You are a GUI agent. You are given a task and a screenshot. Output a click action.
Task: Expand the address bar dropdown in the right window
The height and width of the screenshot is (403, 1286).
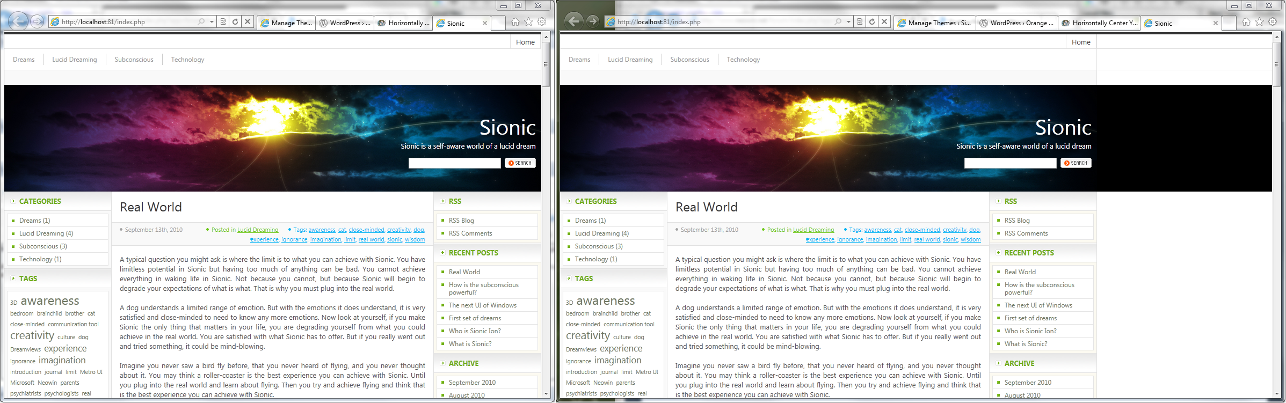[x=848, y=22]
